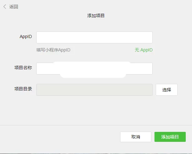Click the 填写小程序AppID hint text
192x154 pixels.
pos(53,50)
